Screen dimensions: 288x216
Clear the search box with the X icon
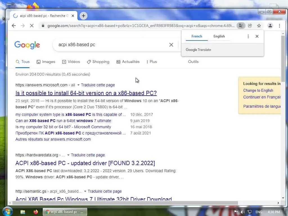[x=171, y=45]
